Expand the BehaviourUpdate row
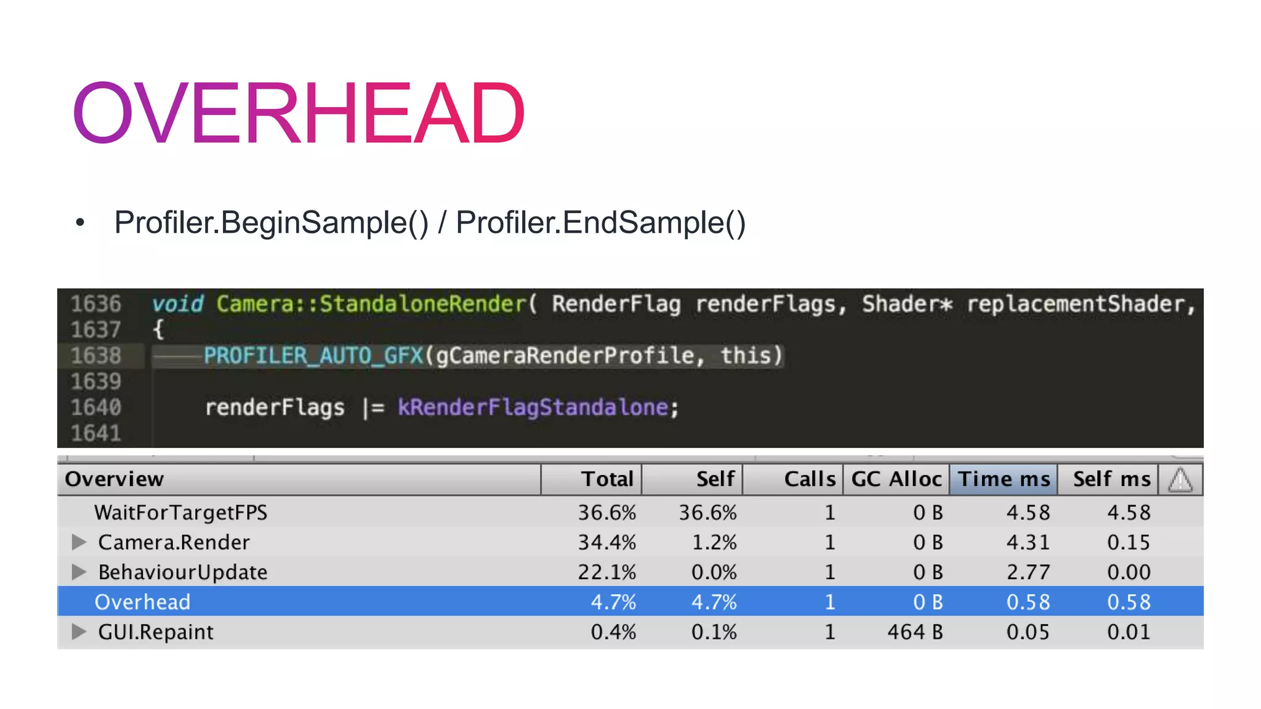This screenshot has height=709, width=1261. pyautogui.click(x=78, y=572)
